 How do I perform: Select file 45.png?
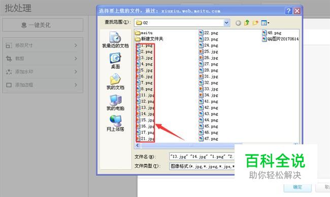(209, 126)
